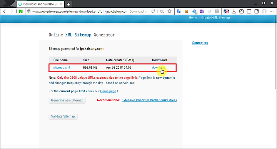Click the Date created (GMT) column header
The width and height of the screenshot is (277, 149).
click(x=120, y=60)
